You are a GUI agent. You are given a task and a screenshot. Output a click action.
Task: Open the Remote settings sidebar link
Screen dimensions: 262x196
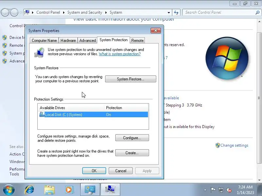17,45
